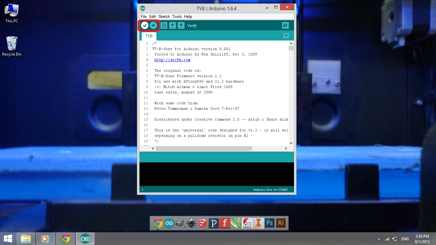The width and height of the screenshot is (436, 245).
Task: Launch GIMP from the dock
Action: (180, 223)
